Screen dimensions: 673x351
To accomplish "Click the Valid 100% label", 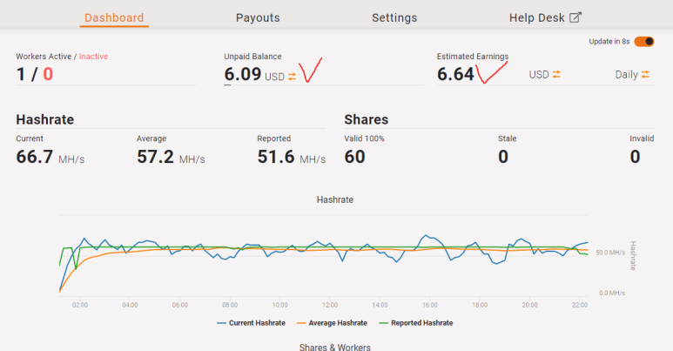I will click(x=365, y=138).
